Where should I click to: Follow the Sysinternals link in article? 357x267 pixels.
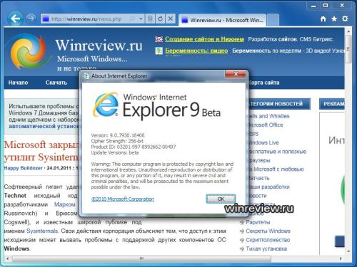tap(42, 231)
